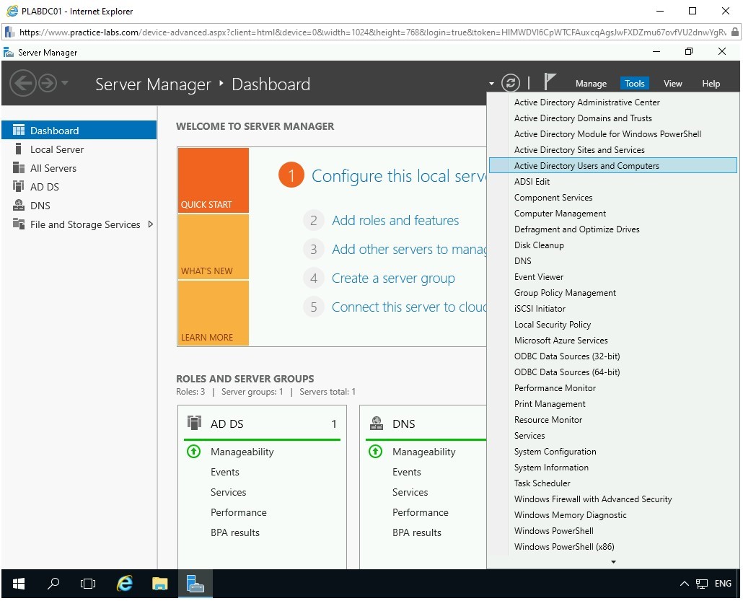Open Performance in the DNS tile
This screenshot has height=601, width=743.
pos(420,512)
